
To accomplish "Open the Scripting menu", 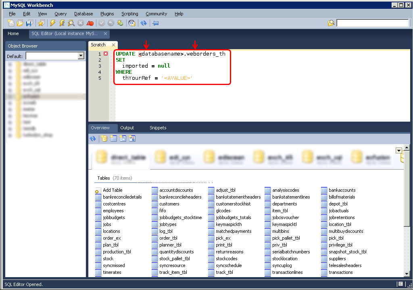I will pyautogui.click(x=129, y=14).
